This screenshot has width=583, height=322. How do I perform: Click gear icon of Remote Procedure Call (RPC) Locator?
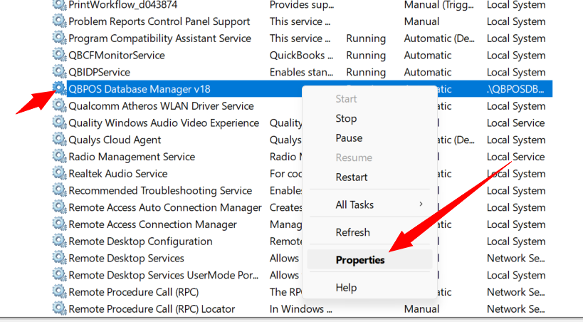tap(59, 308)
